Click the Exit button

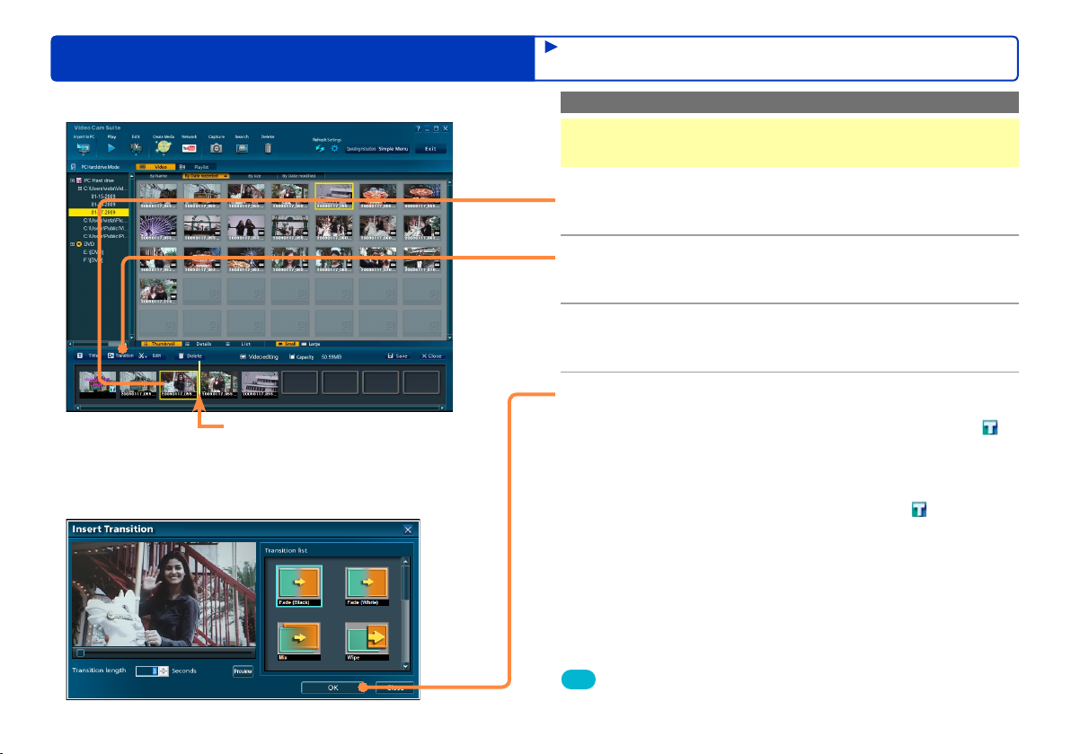click(430, 149)
